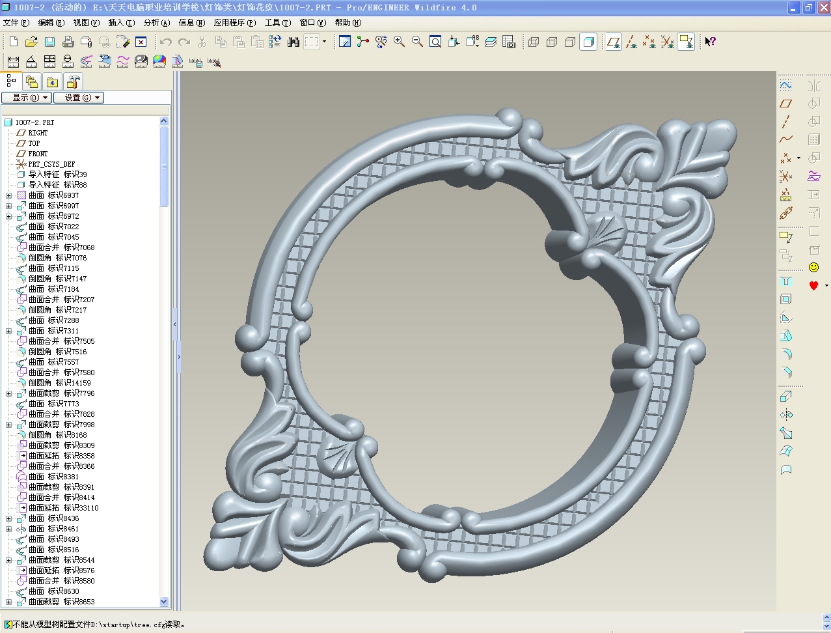Viewport: 831px width, 633px height.
Task: Open the Find binoculars tool
Action: pos(293,42)
